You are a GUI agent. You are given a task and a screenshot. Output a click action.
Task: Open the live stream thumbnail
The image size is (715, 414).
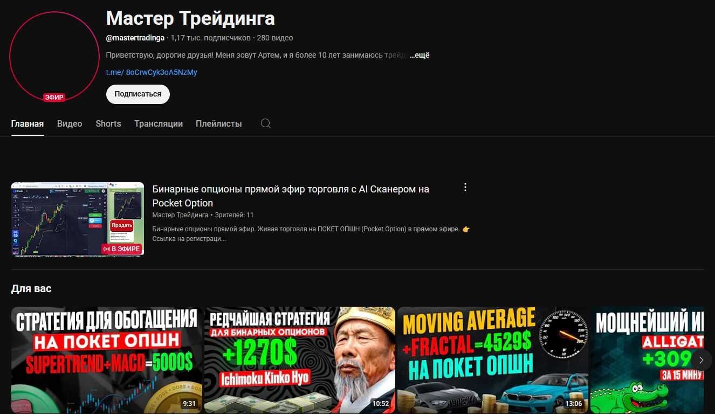[x=78, y=219]
